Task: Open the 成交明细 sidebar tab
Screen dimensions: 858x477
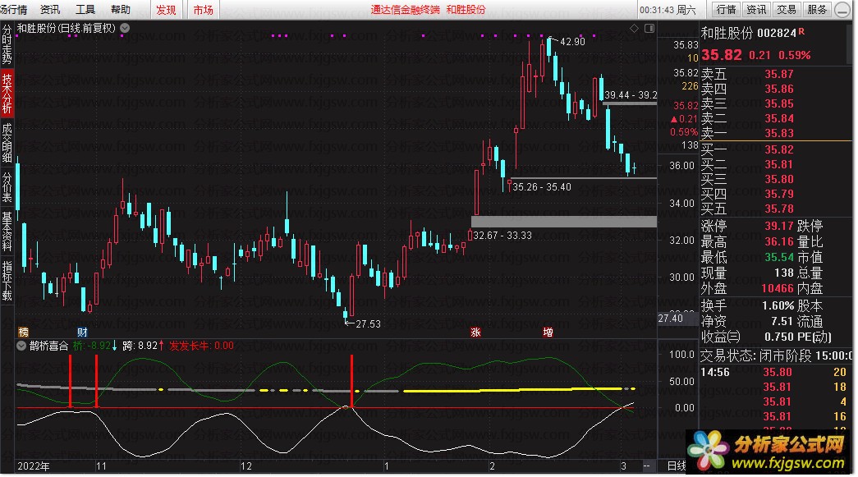Action: [7, 143]
